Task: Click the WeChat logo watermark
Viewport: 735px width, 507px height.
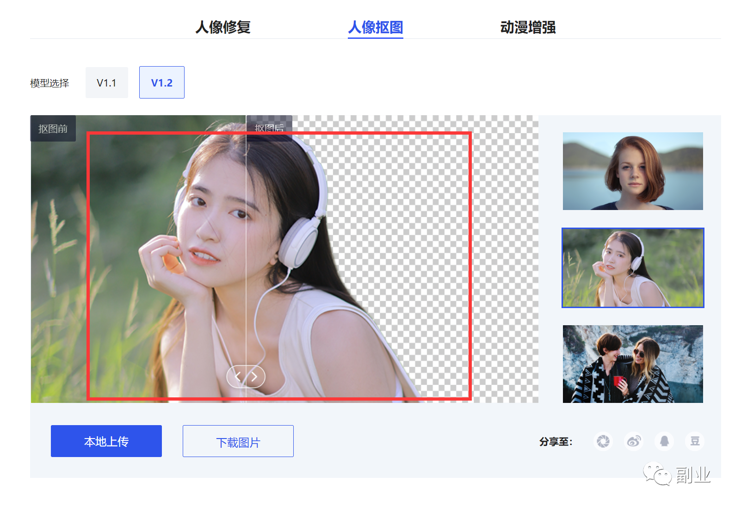Action: [x=657, y=474]
